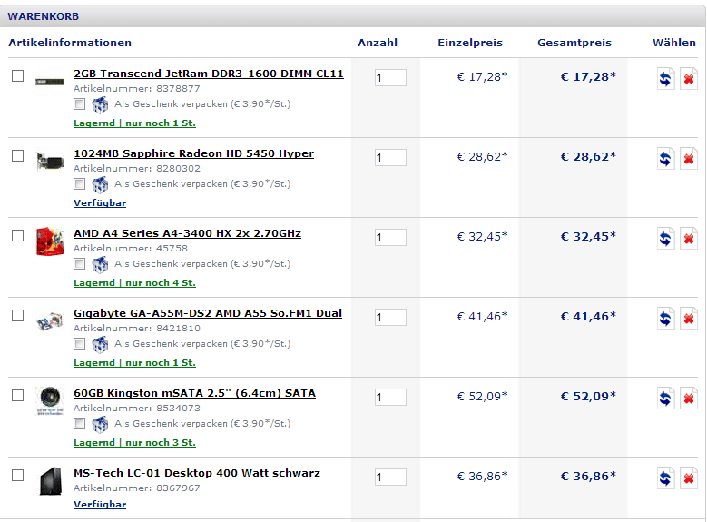Image resolution: width=707 pixels, height=522 pixels.
Task: Click Artikelnummer: 8378877 text
Action: (137, 88)
